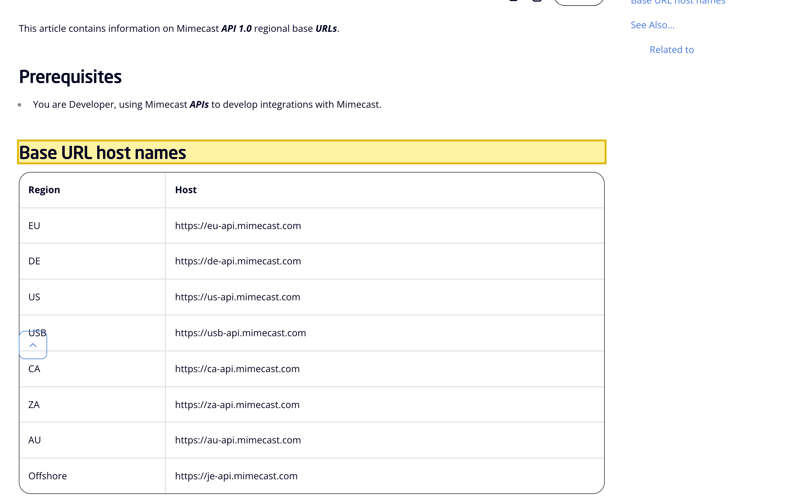
Task: Select the https://usb-api.mimecast.com host cell
Action: click(385, 333)
